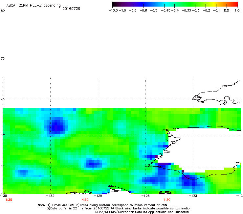Screen dimensions: 243x214
Task: Click the "-0.1" color scale label
Action: click(x=216, y=11)
